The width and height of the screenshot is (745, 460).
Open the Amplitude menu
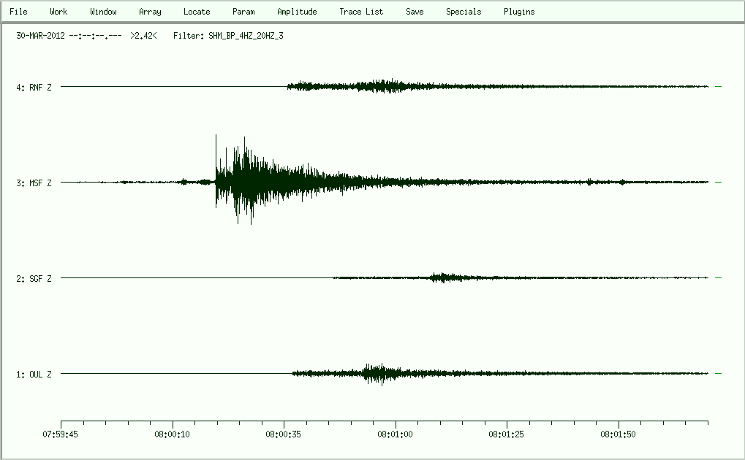[x=297, y=12]
